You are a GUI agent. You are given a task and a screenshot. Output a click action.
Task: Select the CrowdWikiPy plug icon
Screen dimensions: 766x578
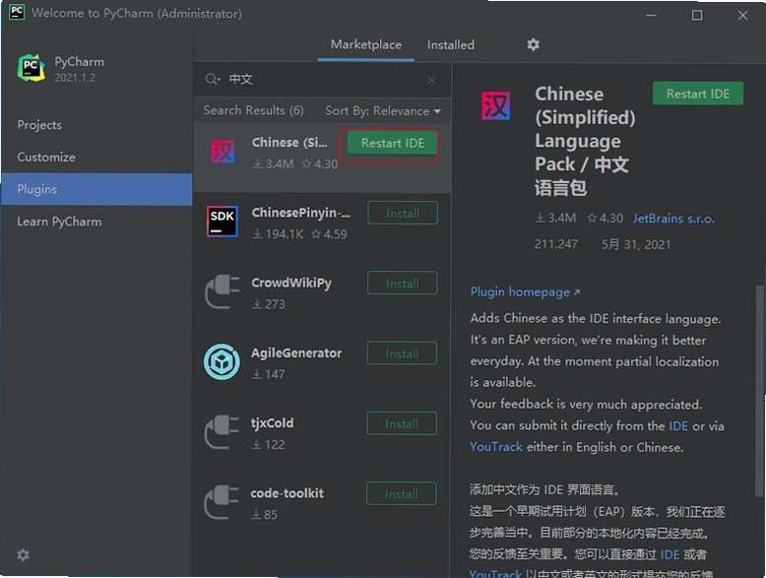tap(223, 291)
